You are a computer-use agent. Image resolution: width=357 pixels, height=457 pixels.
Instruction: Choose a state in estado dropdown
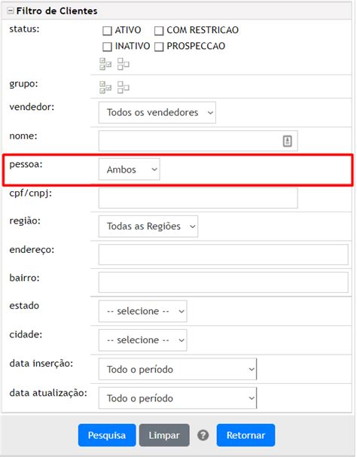142,311
